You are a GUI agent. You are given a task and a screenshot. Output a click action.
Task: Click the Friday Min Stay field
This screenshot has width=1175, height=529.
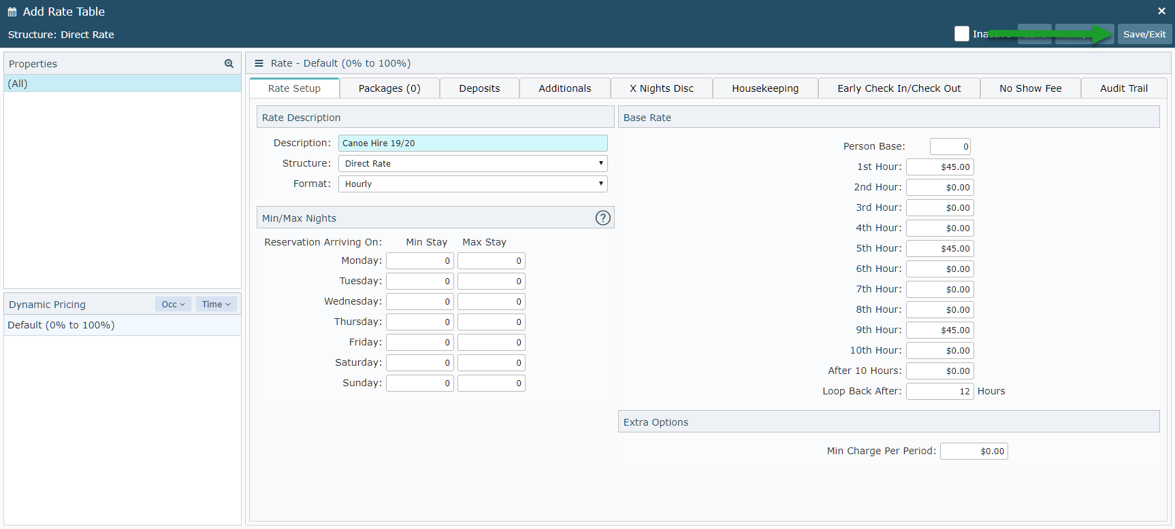[419, 343]
